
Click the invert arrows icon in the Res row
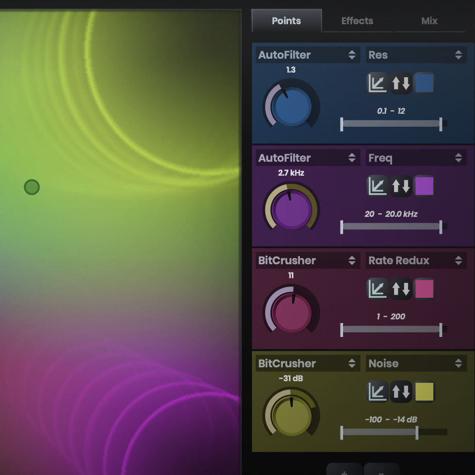click(x=401, y=83)
